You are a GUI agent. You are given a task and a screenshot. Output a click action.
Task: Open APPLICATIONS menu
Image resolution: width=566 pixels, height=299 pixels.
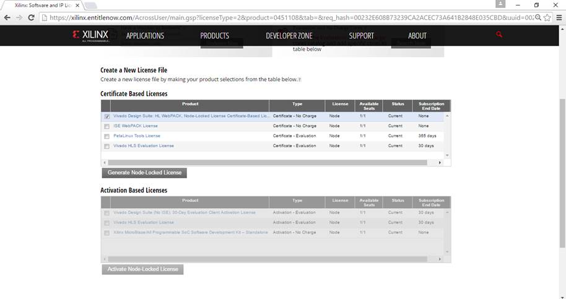tap(145, 36)
